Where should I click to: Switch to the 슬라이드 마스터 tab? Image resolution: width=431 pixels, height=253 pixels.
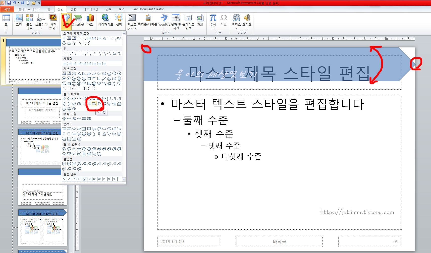29,9
